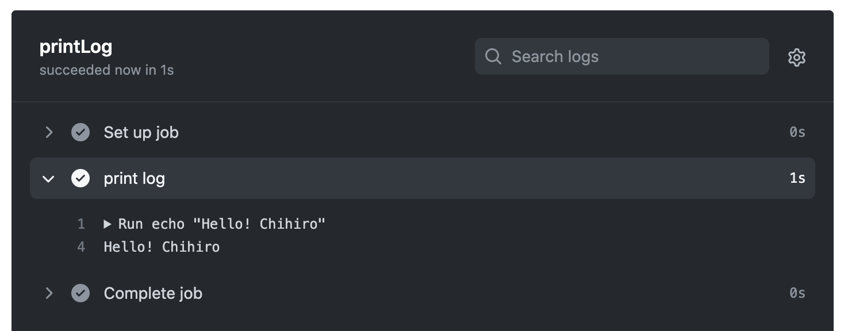Click the collapse chevron on print log

coord(48,178)
